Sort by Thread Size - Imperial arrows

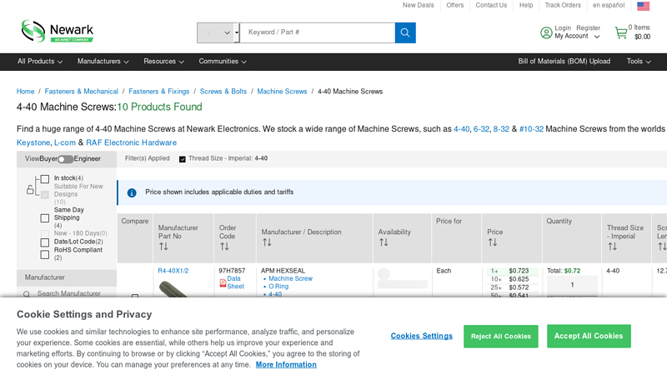[612, 246]
